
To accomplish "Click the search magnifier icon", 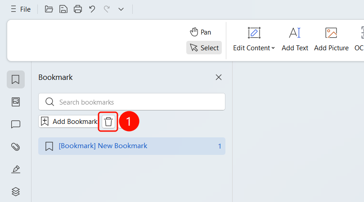I will [49, 102].
